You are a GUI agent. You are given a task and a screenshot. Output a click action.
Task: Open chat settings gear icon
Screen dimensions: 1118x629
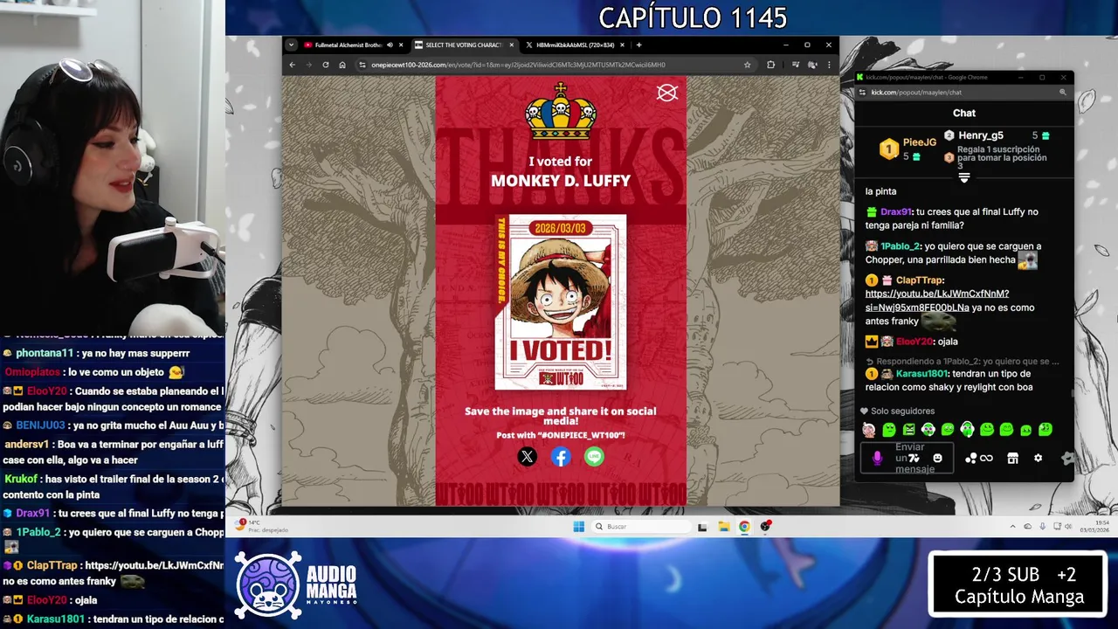pos(1038,458)
